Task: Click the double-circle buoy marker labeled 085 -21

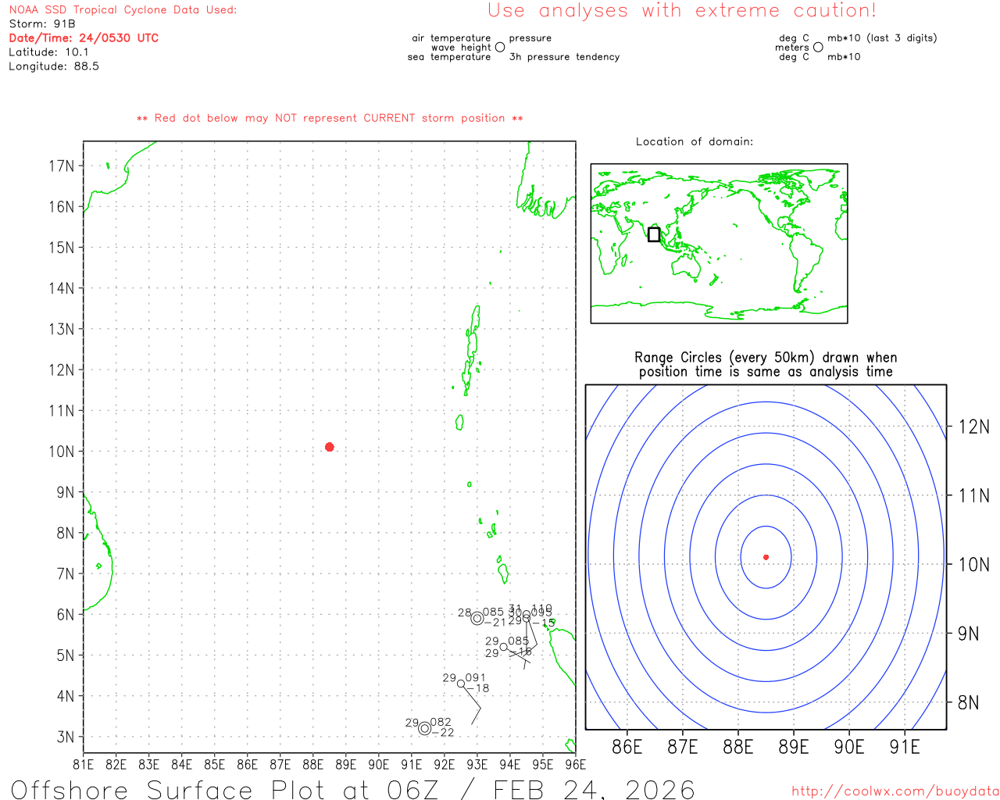Action: click(x=477, y=619)
